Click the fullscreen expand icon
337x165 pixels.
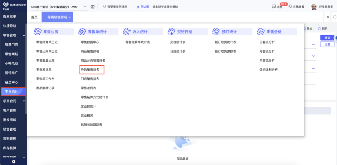[335, 17]
